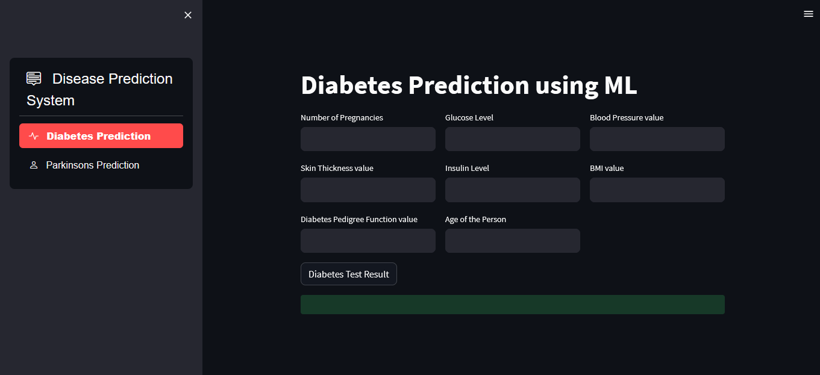Click the BMI value input field

click(657, 190)
